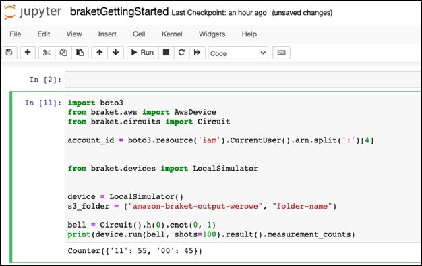Open the Code cell type dropdown
Image resolution: width=422 pixels, height=266 pixels.
pyautogui.click(x=238, y=53)
